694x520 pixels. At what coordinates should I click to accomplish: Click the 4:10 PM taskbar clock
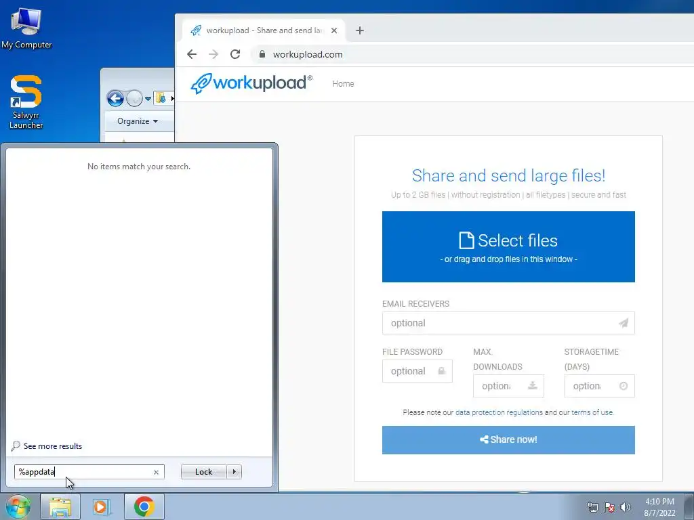coord(659,506)
